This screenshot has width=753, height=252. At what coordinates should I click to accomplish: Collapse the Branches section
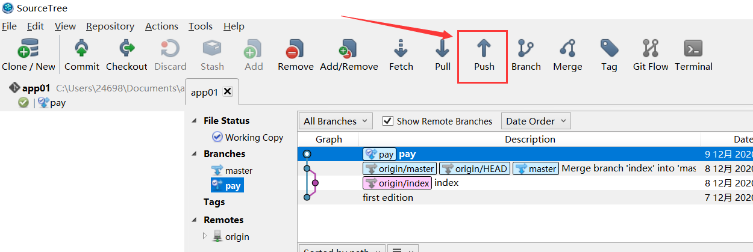point(194,154)
